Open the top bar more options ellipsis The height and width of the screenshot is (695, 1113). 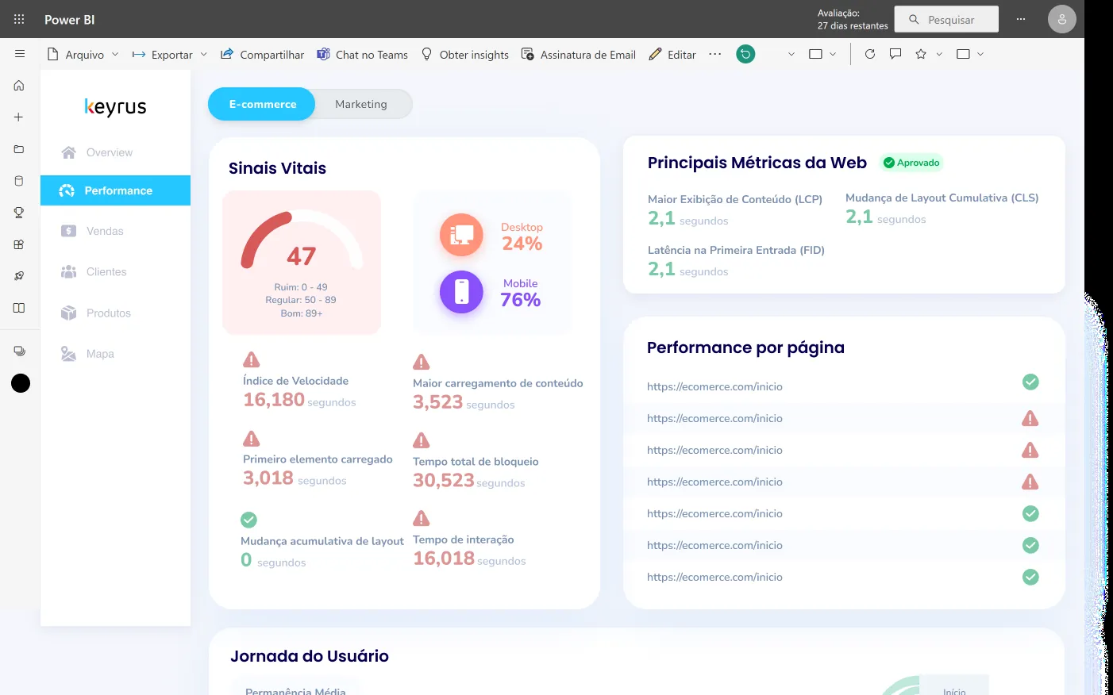[1021, 19]
